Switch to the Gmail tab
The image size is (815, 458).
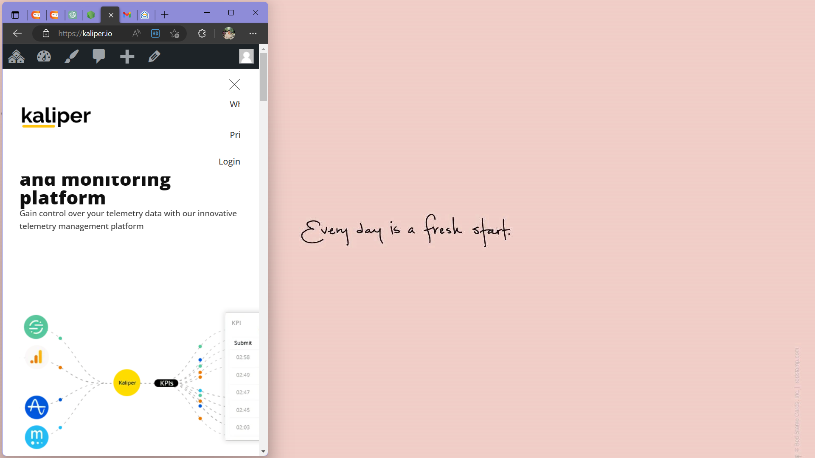point(127,15)
